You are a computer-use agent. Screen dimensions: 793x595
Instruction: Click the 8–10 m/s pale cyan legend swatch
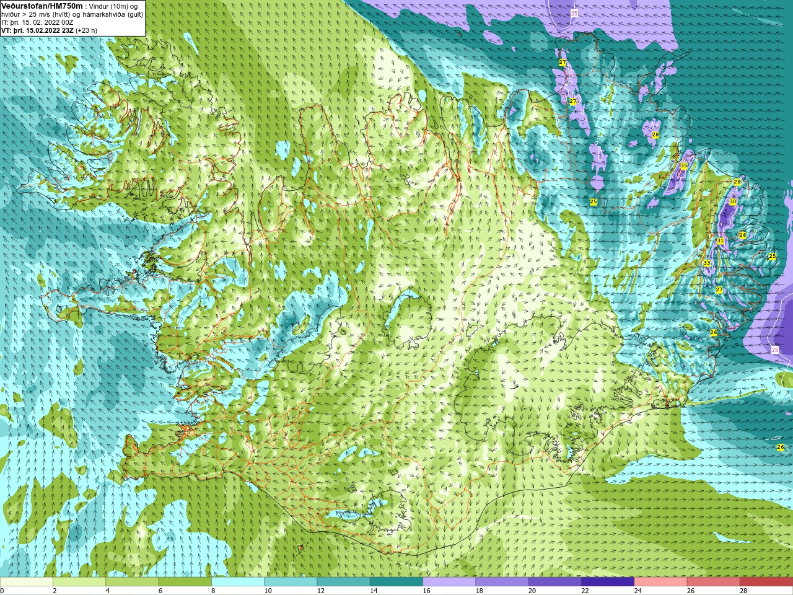pos(238,582)
